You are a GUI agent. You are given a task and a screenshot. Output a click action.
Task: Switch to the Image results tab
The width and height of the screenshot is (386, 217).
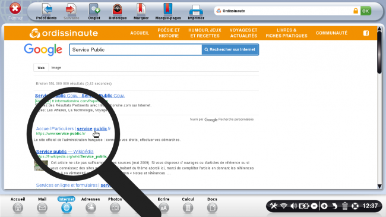coord(56,68)
